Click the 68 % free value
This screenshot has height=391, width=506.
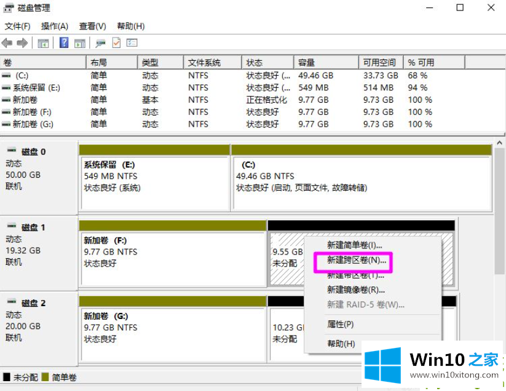[x=417, y=76]
